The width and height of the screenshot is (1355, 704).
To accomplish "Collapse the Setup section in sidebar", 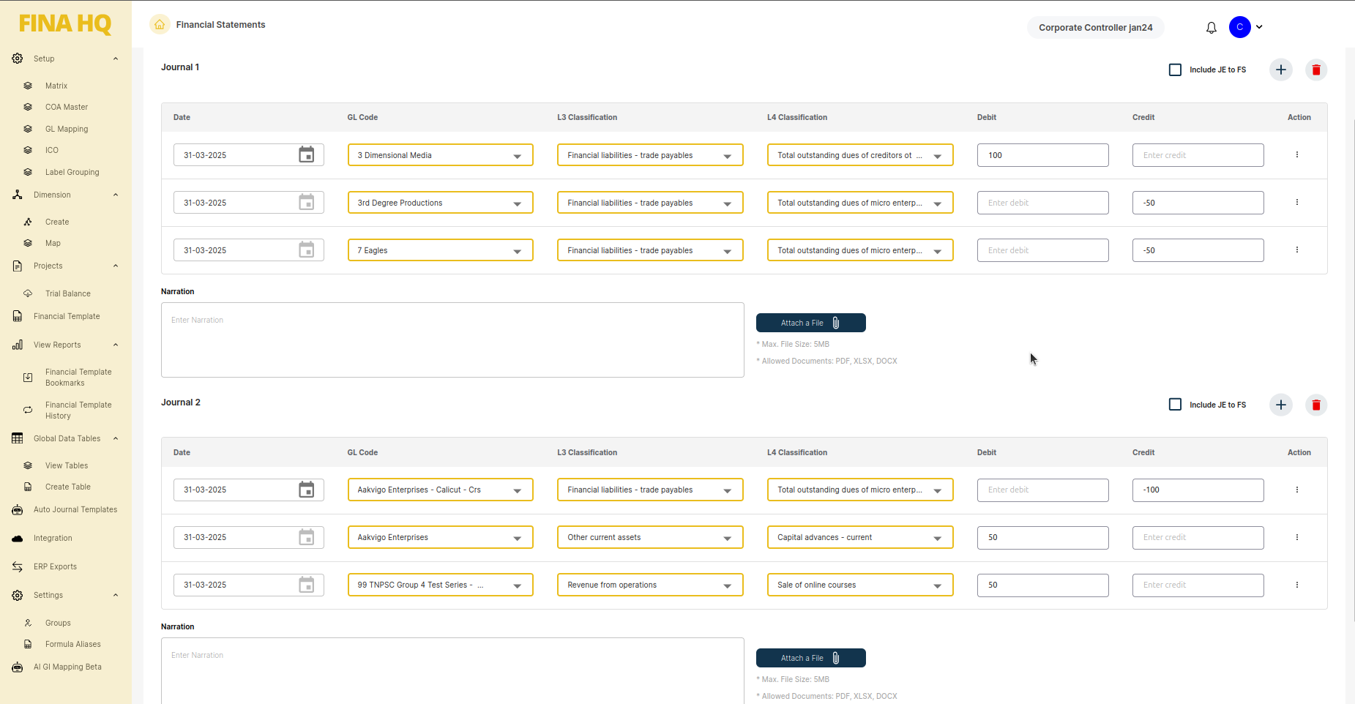I will coord(116,59).
